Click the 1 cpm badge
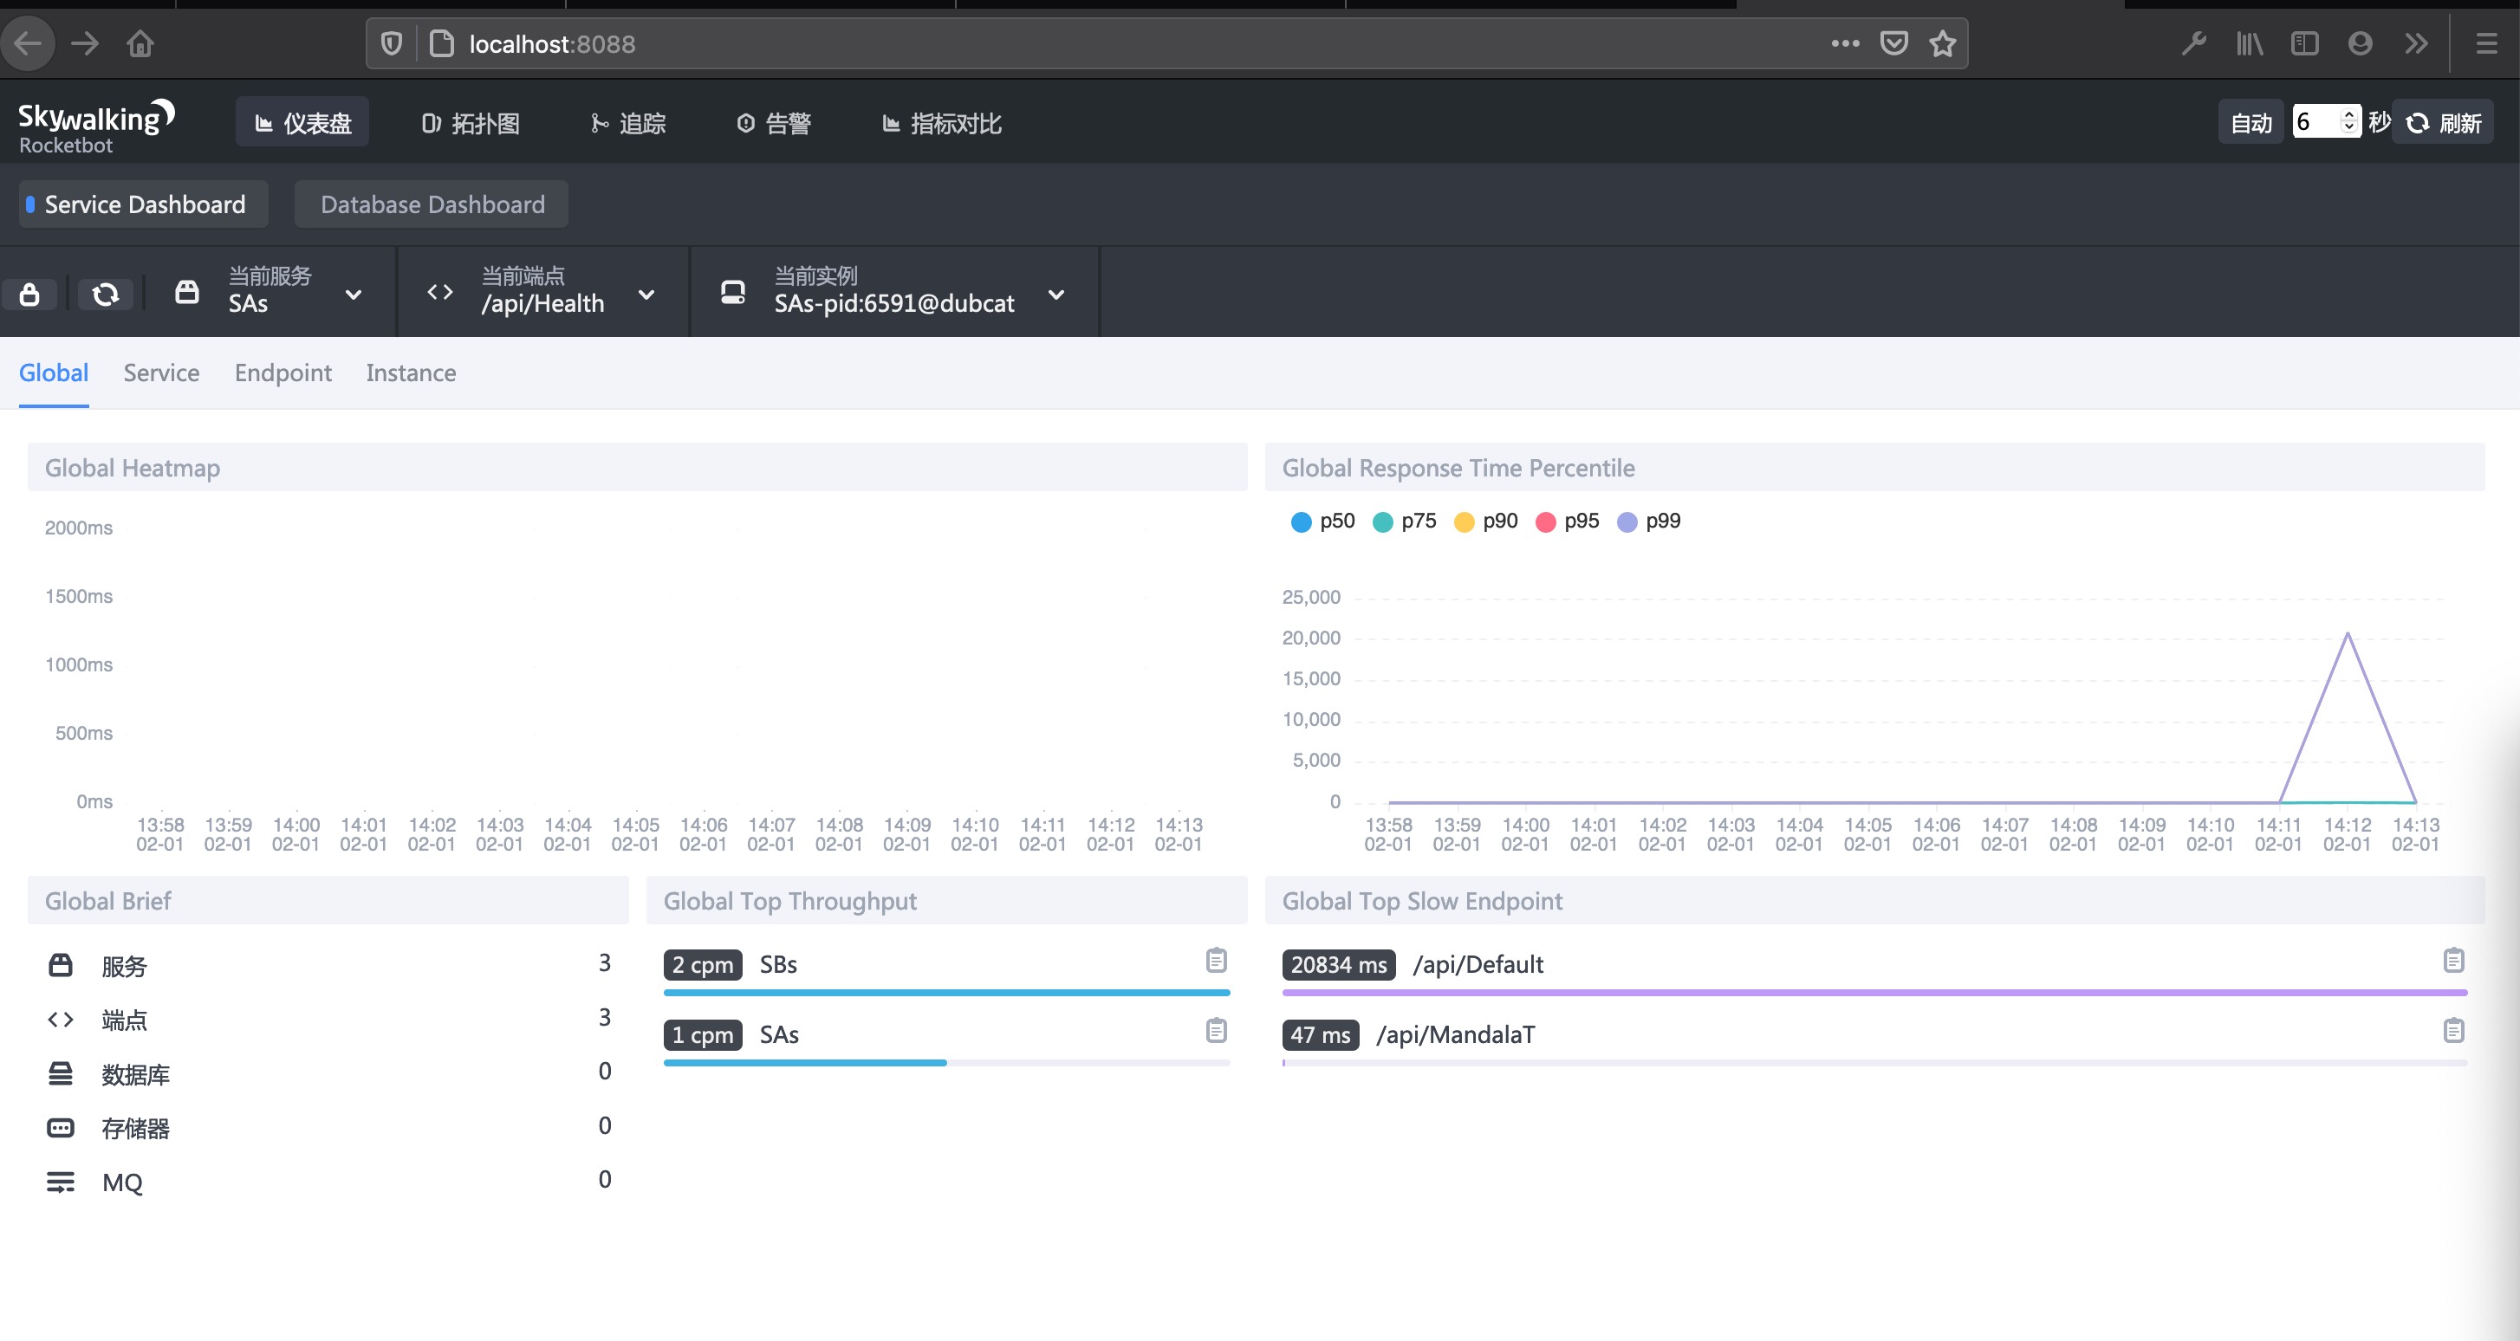This screenshot has height=1341, width=2520. (x=703, y=1035)
